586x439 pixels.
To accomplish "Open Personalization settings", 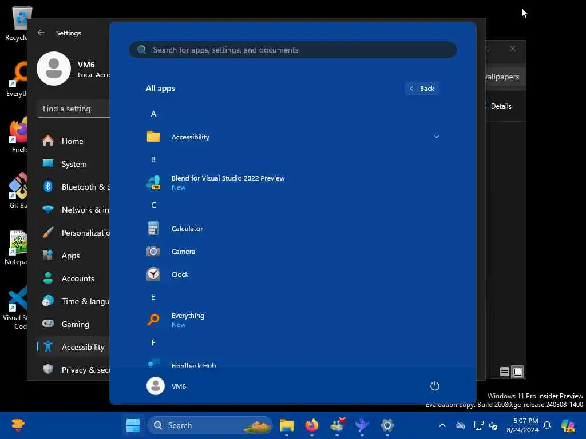I will point(74,233).
